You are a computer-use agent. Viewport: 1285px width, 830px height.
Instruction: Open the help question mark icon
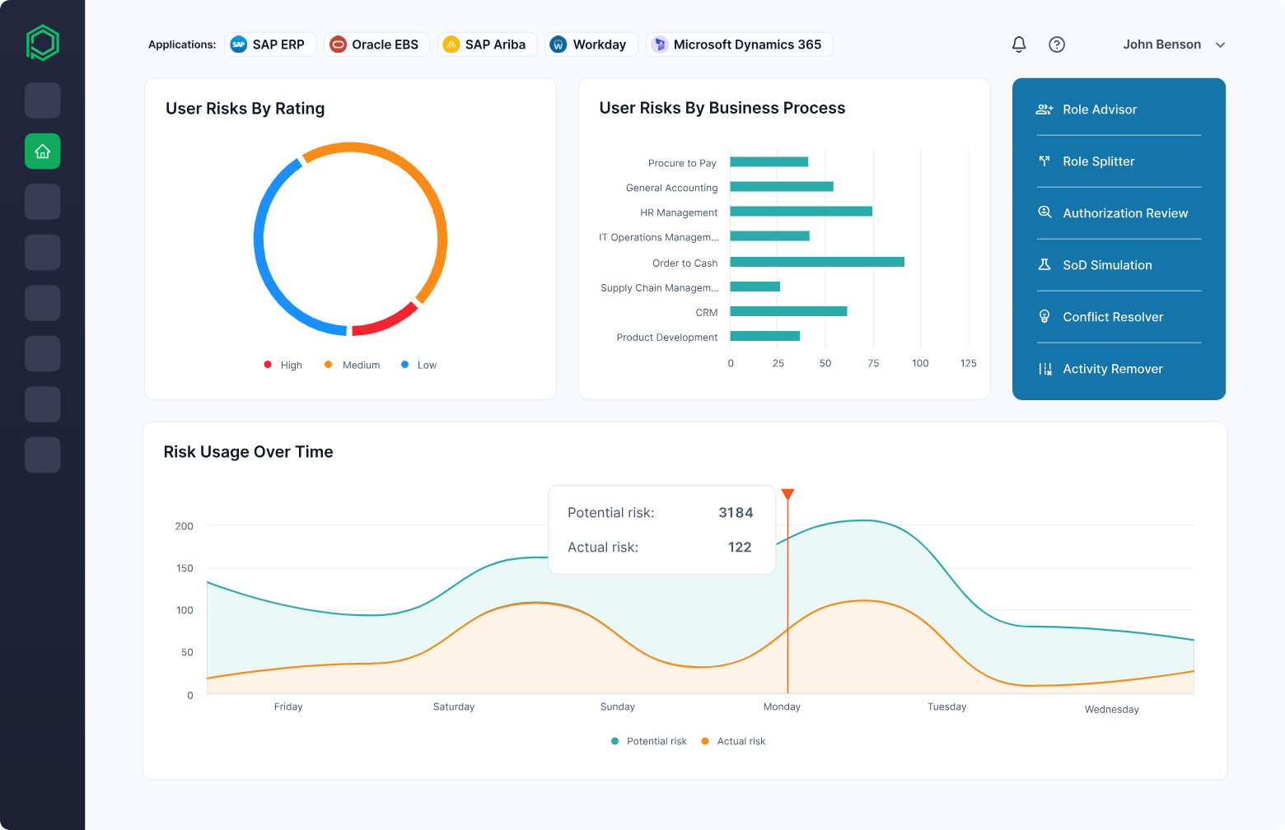[x=1057, y=44]
